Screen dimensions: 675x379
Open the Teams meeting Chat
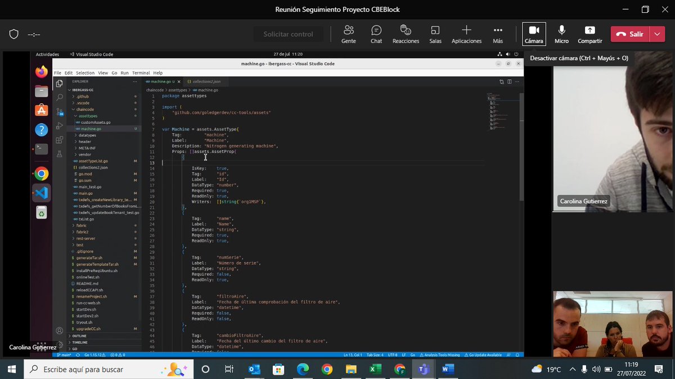point(376,34)
